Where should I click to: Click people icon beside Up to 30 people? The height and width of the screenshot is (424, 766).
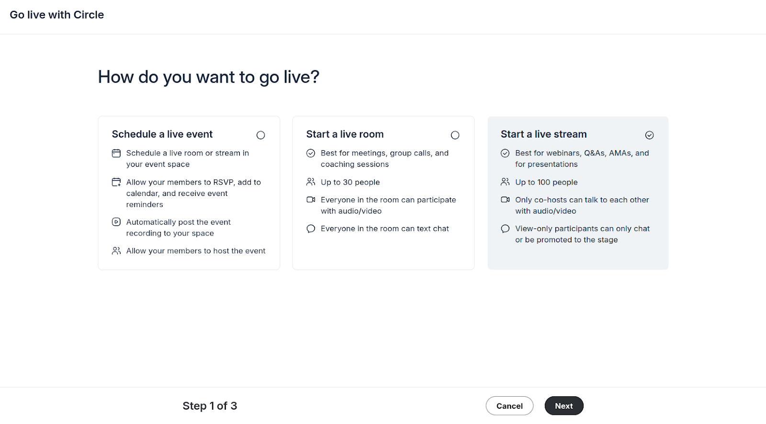pyautogui.click(x=311, y=182)
